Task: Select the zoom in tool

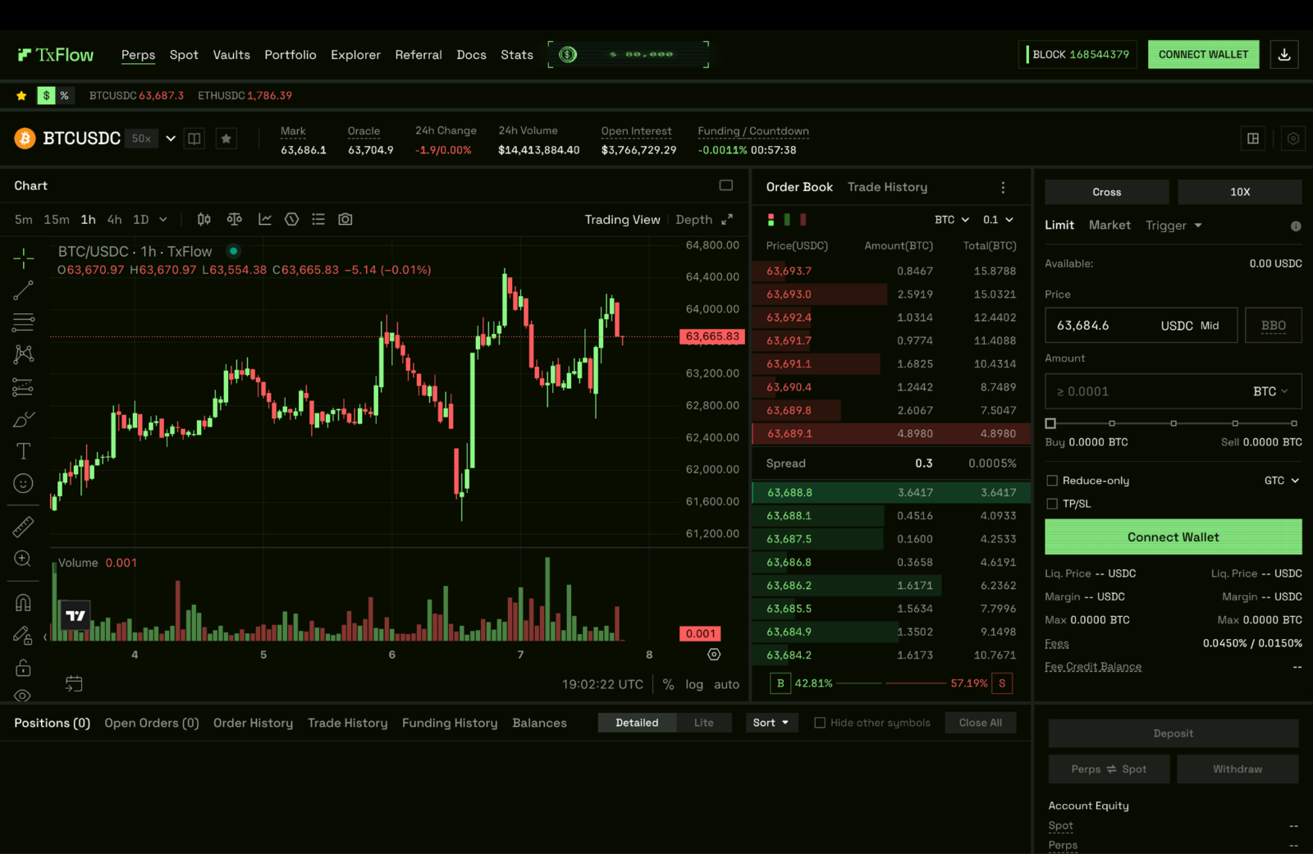Action: (23, 559)
